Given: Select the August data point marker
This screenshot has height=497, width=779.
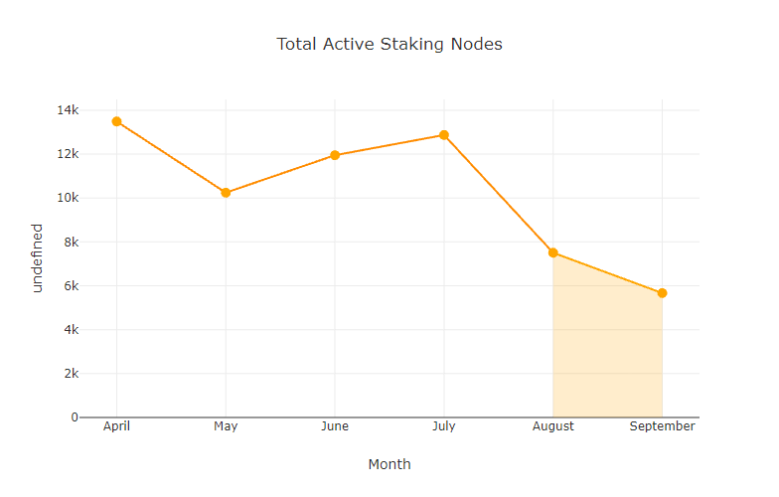Looking at the screenshot, I should (552, 252).
